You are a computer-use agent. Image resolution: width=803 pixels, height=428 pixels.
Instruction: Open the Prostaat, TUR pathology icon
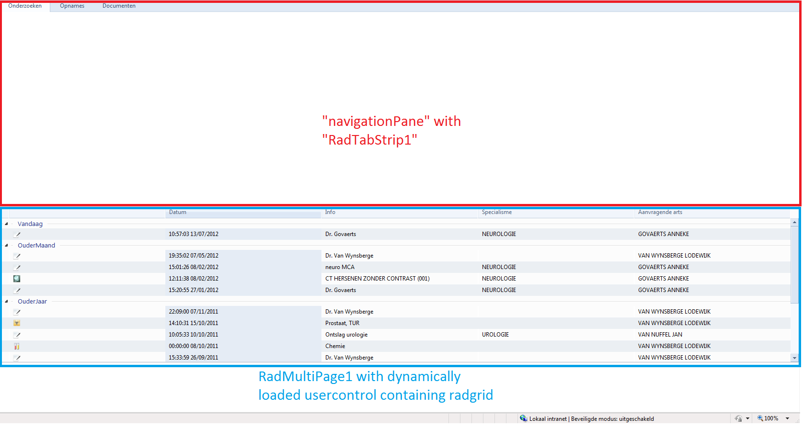(17, 323)
